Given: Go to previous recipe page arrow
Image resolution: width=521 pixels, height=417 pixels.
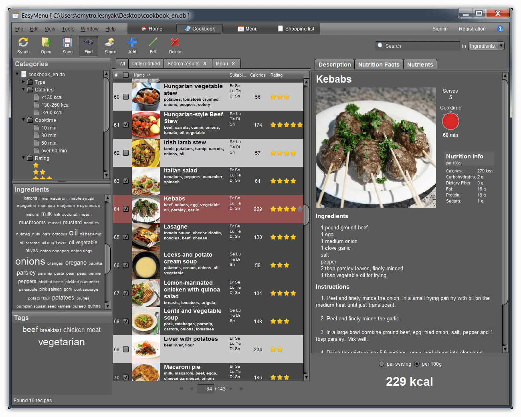Looking at the screenshot, I should click(192, 389).
